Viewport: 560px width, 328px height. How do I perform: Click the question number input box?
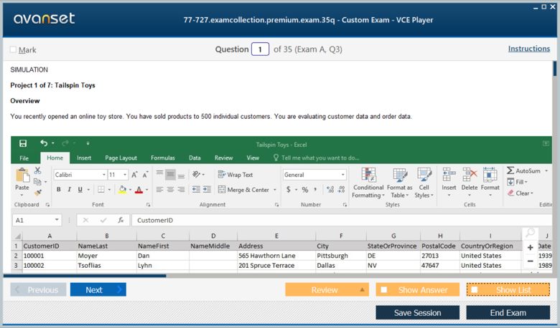tap(260, 49)
